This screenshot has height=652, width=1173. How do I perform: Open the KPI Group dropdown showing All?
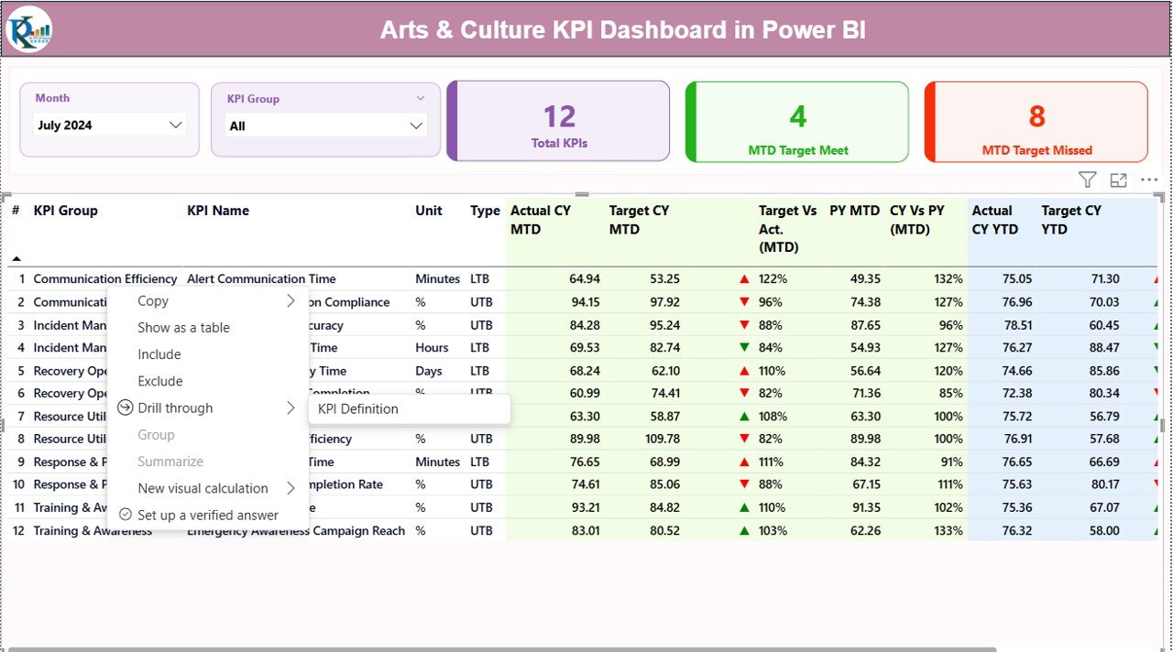[326, 126]
